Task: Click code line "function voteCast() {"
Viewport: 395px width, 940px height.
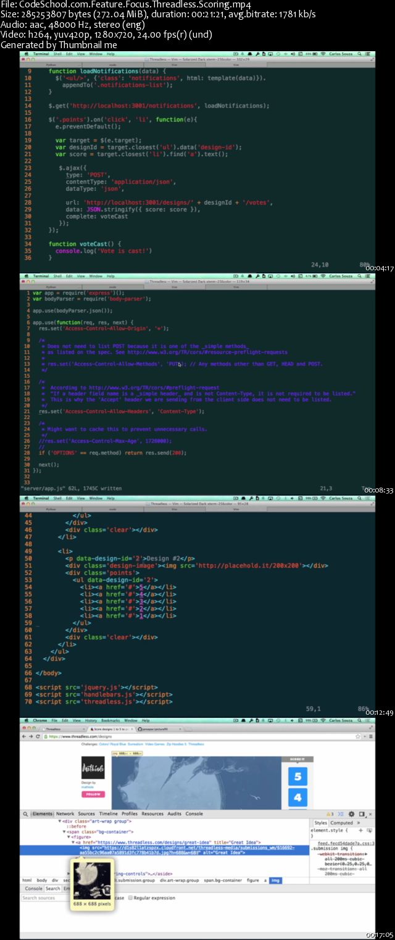Action: coord(85,244)
